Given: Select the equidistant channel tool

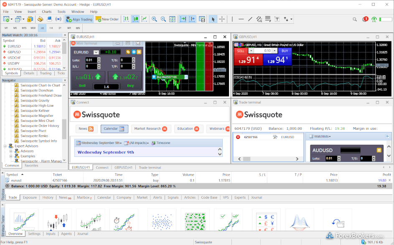Looking at the screenshot, I should point(259,19).
